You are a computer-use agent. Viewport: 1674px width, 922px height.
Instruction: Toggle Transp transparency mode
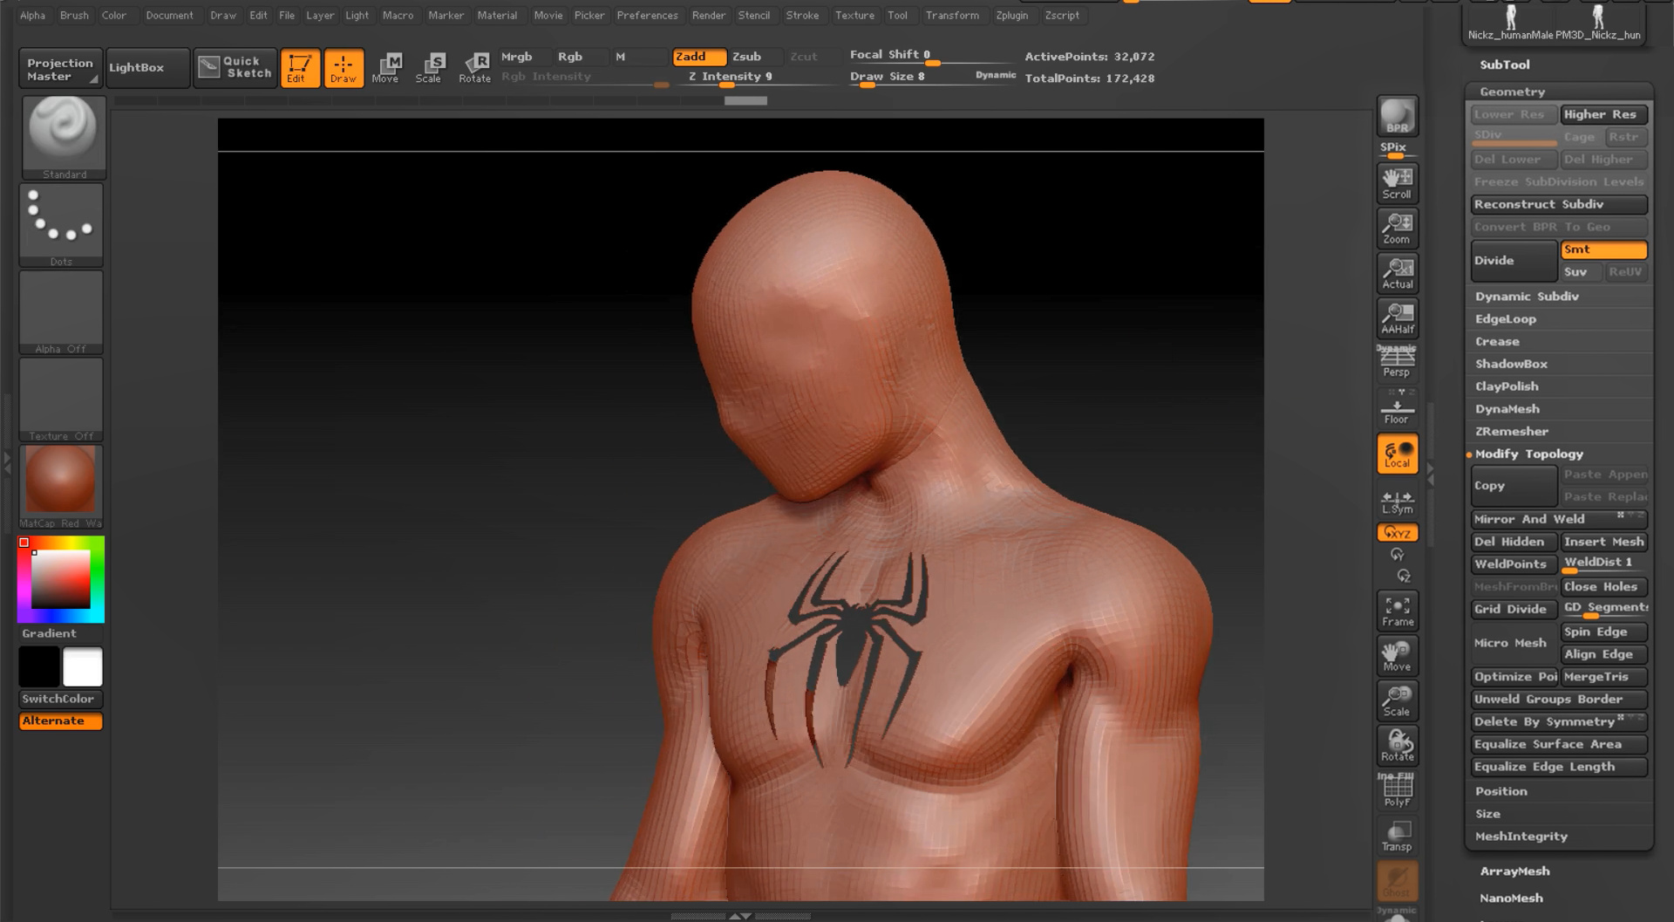tap(1397, 836)
